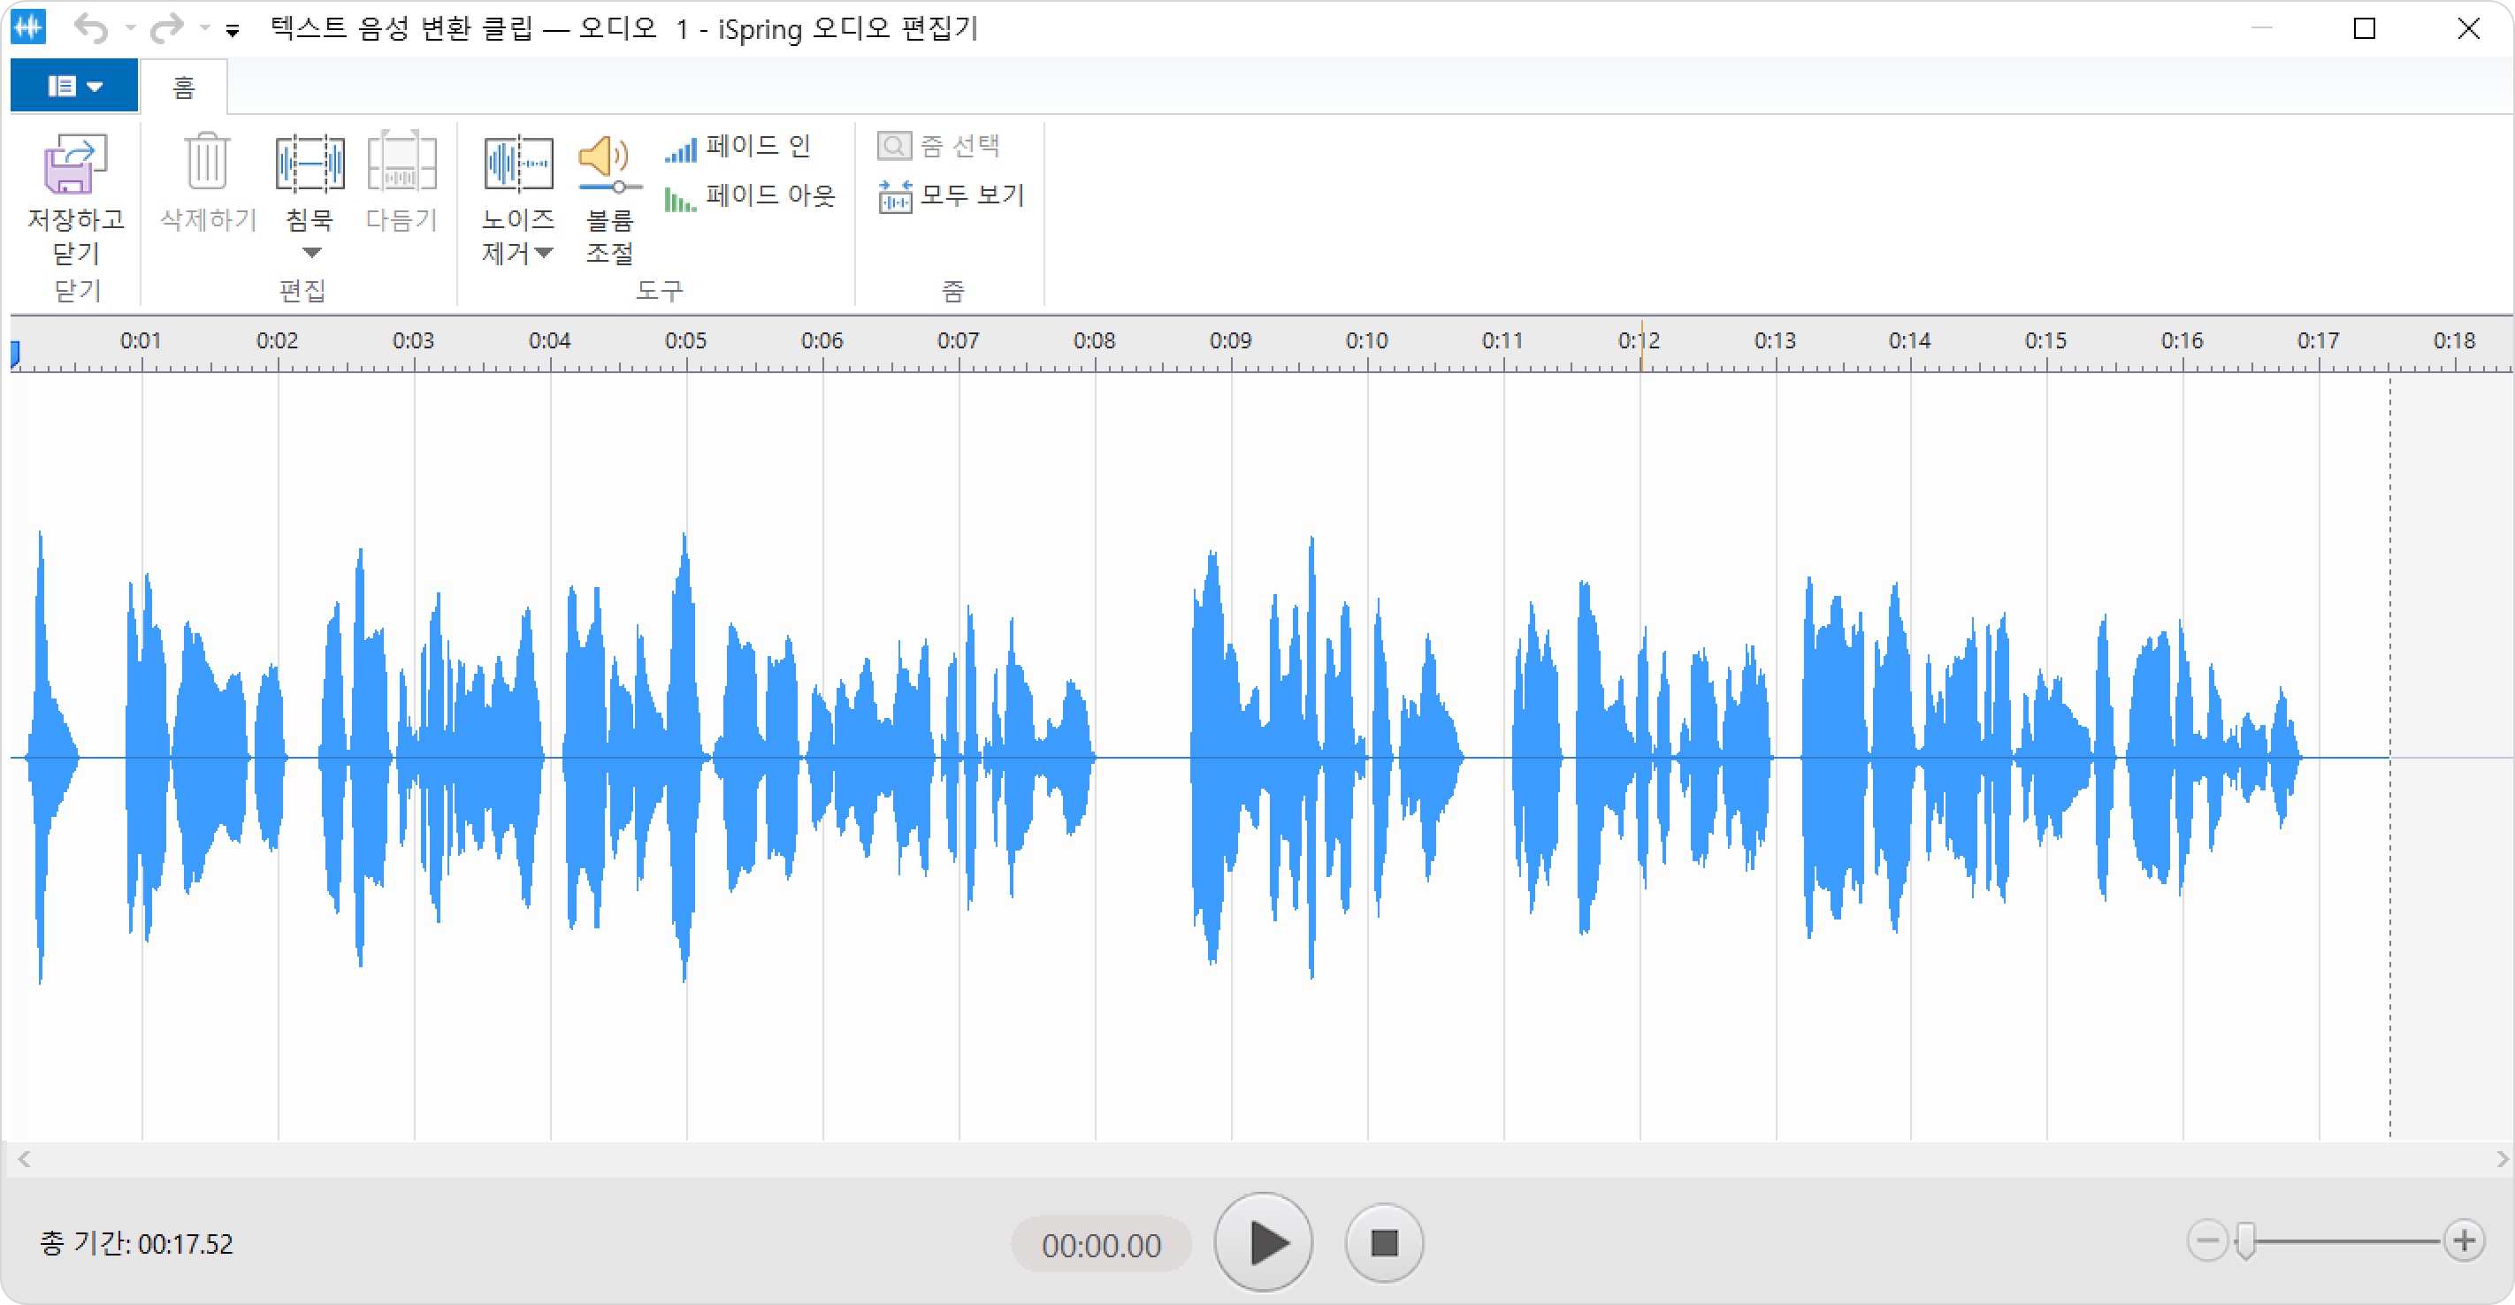
Task: Click the Delete (삭제하기) trash icon
Action: [207, 162]
